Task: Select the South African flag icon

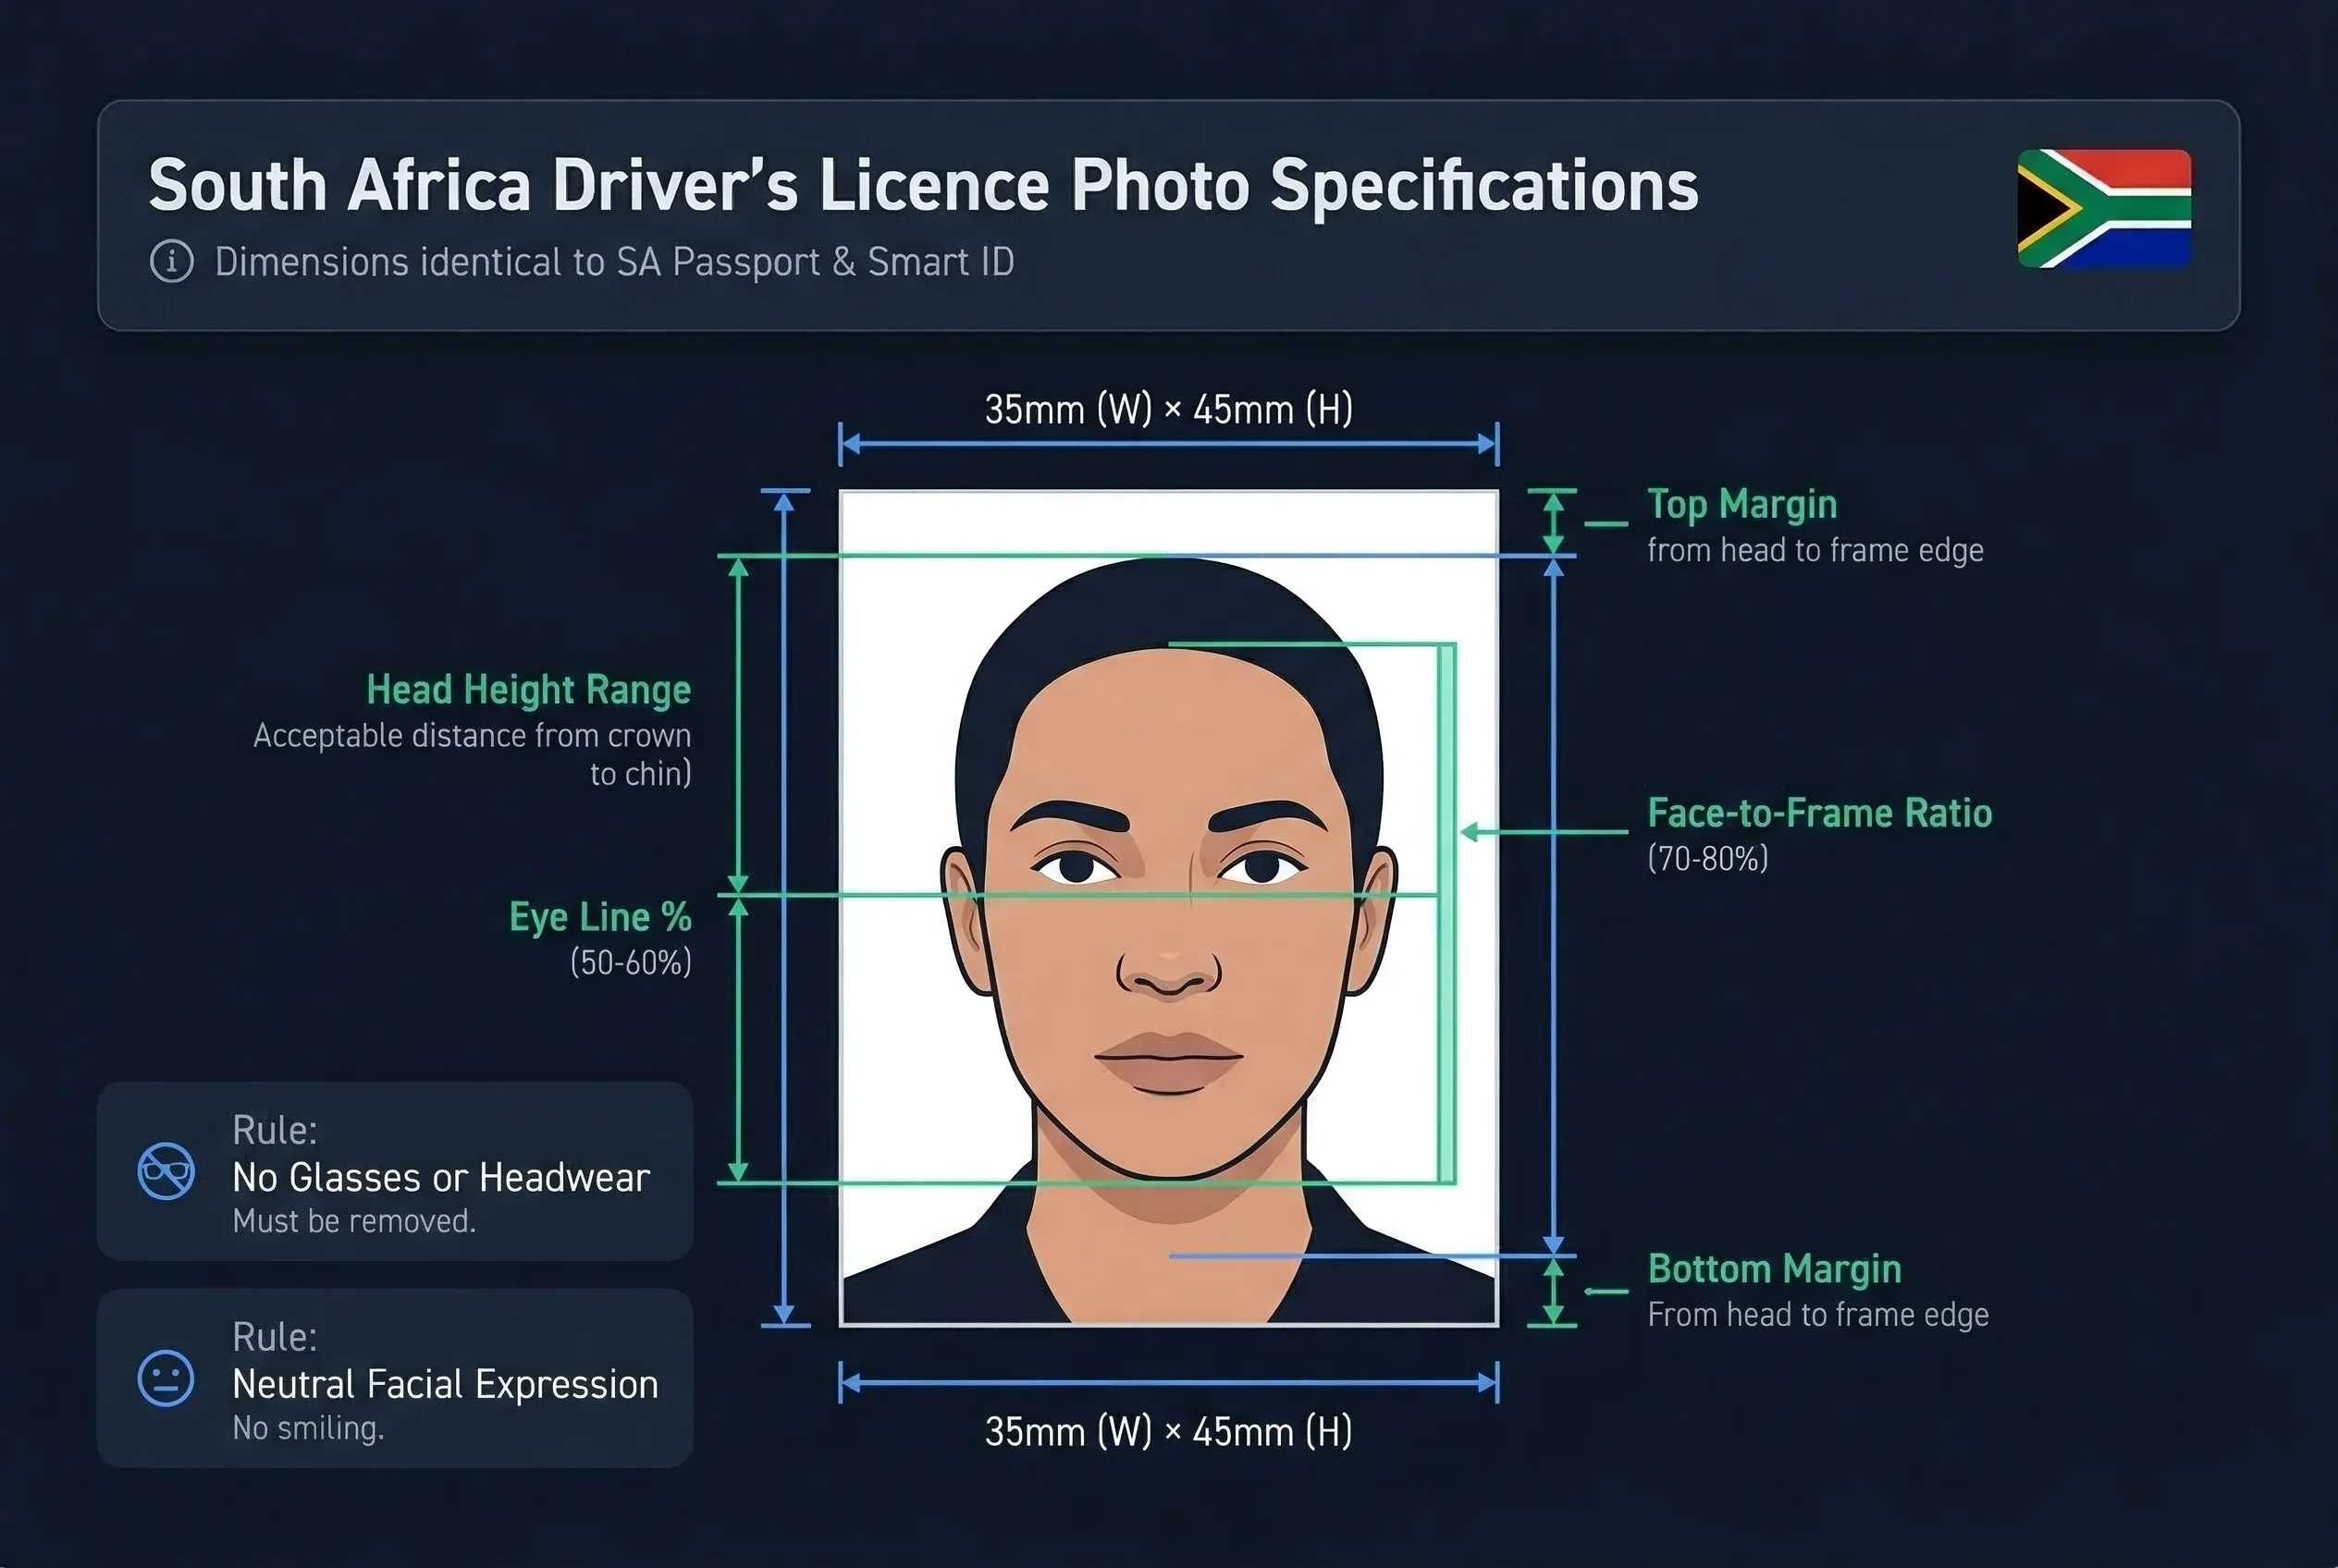Action: point(2104,211)
